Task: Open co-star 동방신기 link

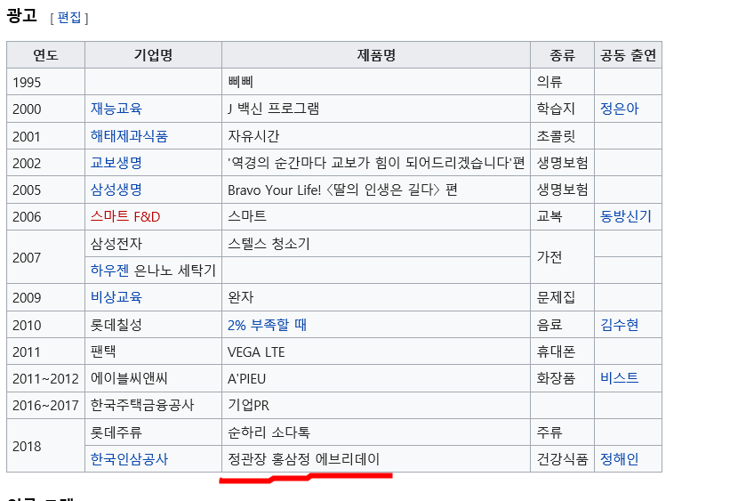Action: click(x=625, y=216)
